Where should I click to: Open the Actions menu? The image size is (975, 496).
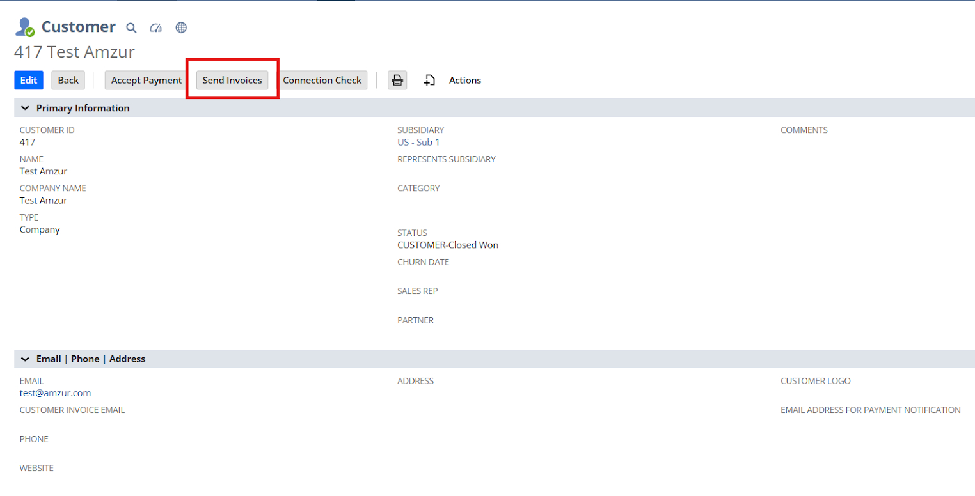coord(465,81)
